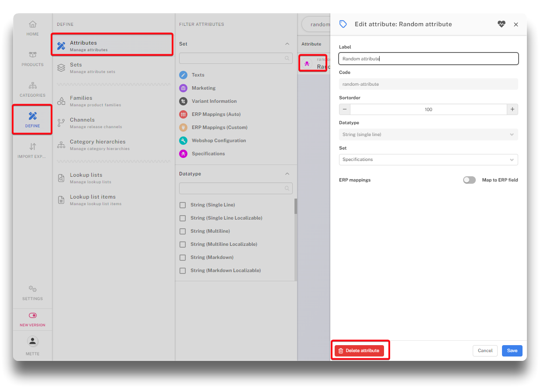Screen dimensions: 540x388
Task: Open Import Export sidebar icon
Action: [x=33, y=147]
